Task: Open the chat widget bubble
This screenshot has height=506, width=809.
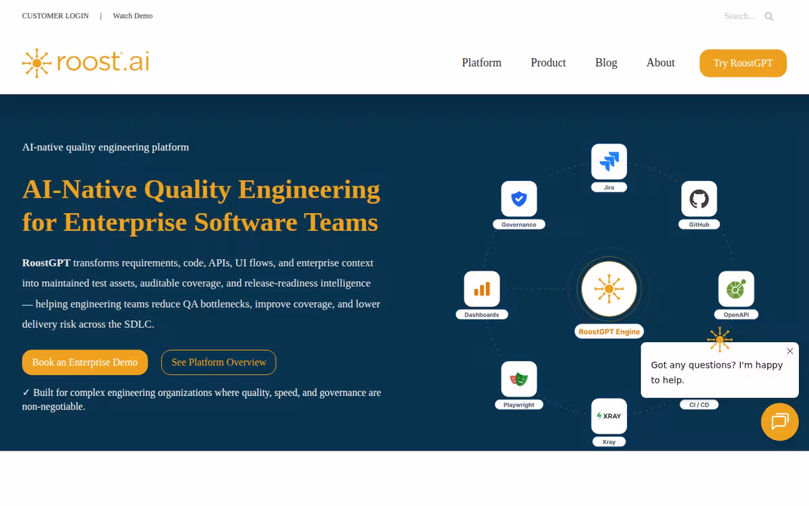Action: click(780, 422)
